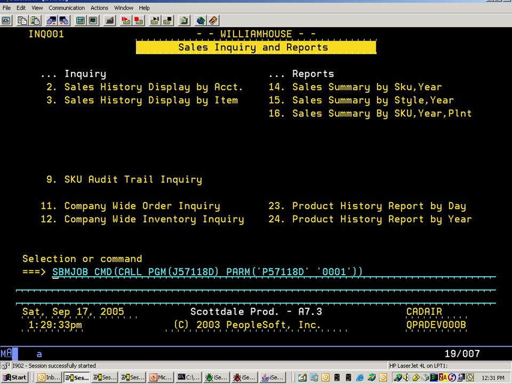Open the Windows Start button
512x384 pixels.
[x=14, y=378]
